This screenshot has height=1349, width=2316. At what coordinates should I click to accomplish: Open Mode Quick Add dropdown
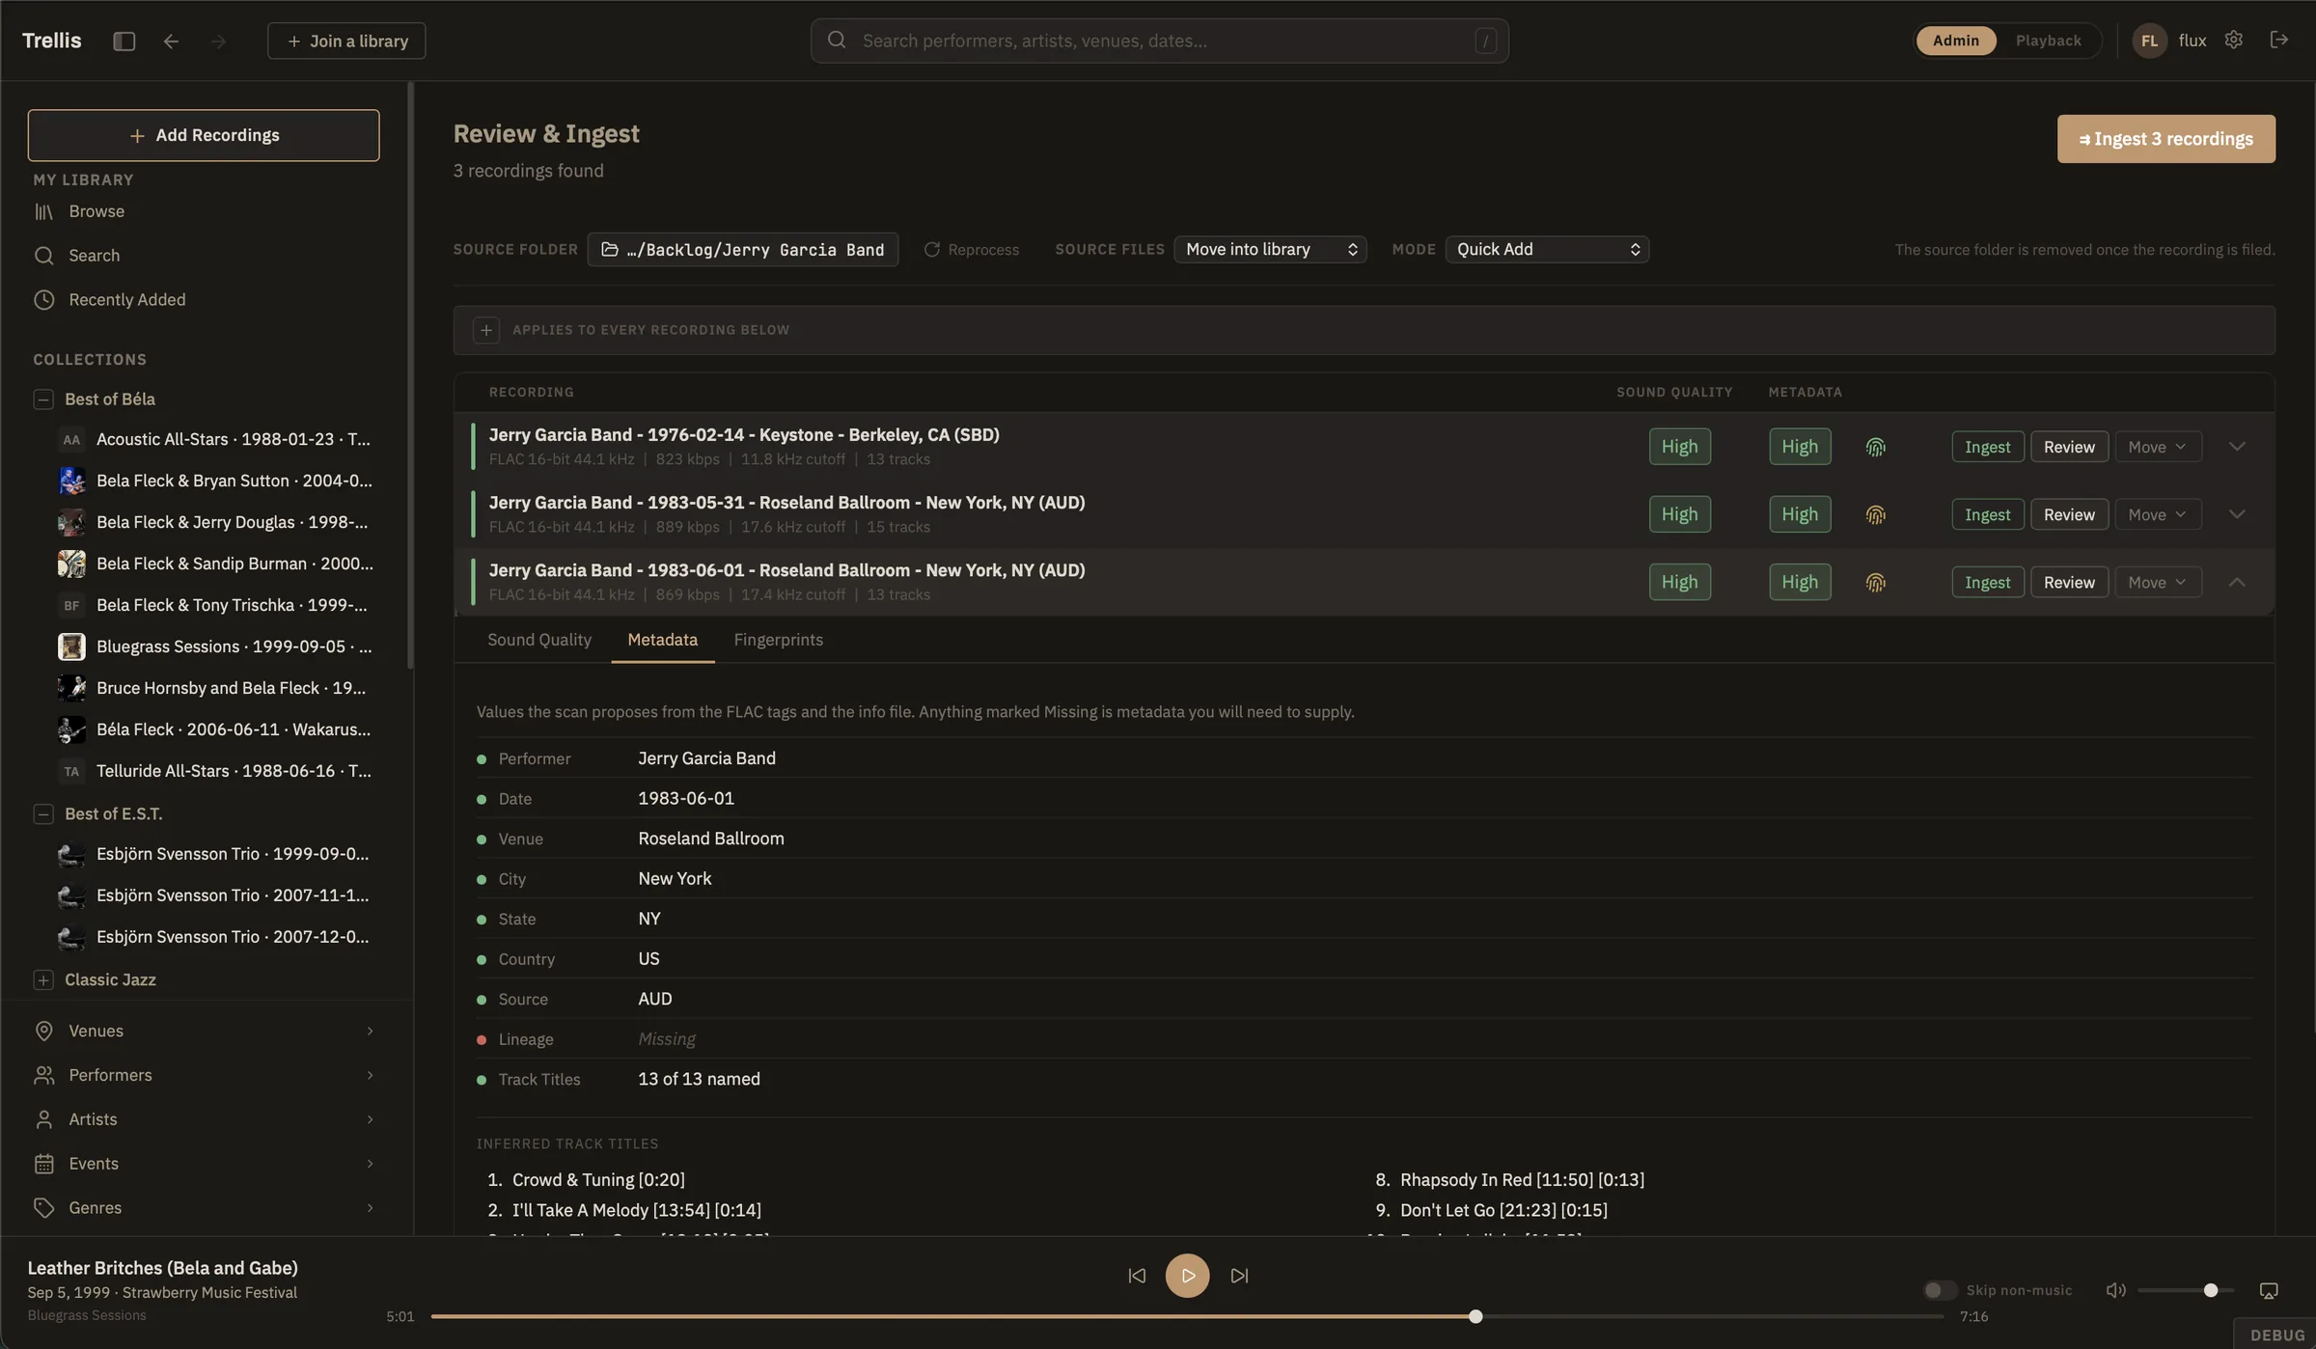1547,249
